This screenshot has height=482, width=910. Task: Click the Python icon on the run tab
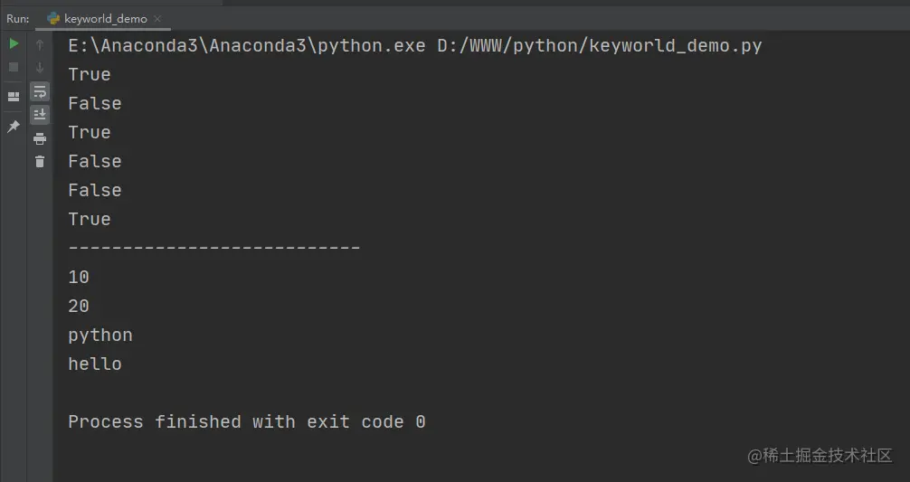click(53, 19)
